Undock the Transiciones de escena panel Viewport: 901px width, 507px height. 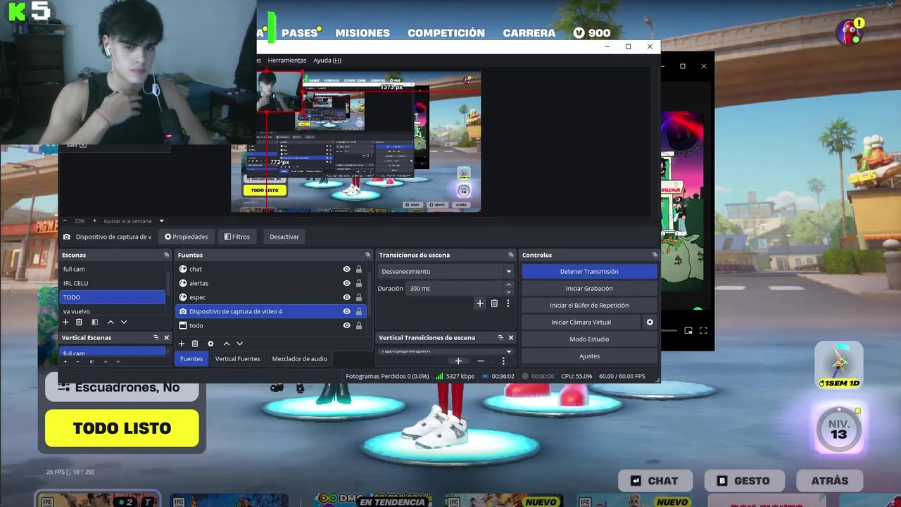511,255
